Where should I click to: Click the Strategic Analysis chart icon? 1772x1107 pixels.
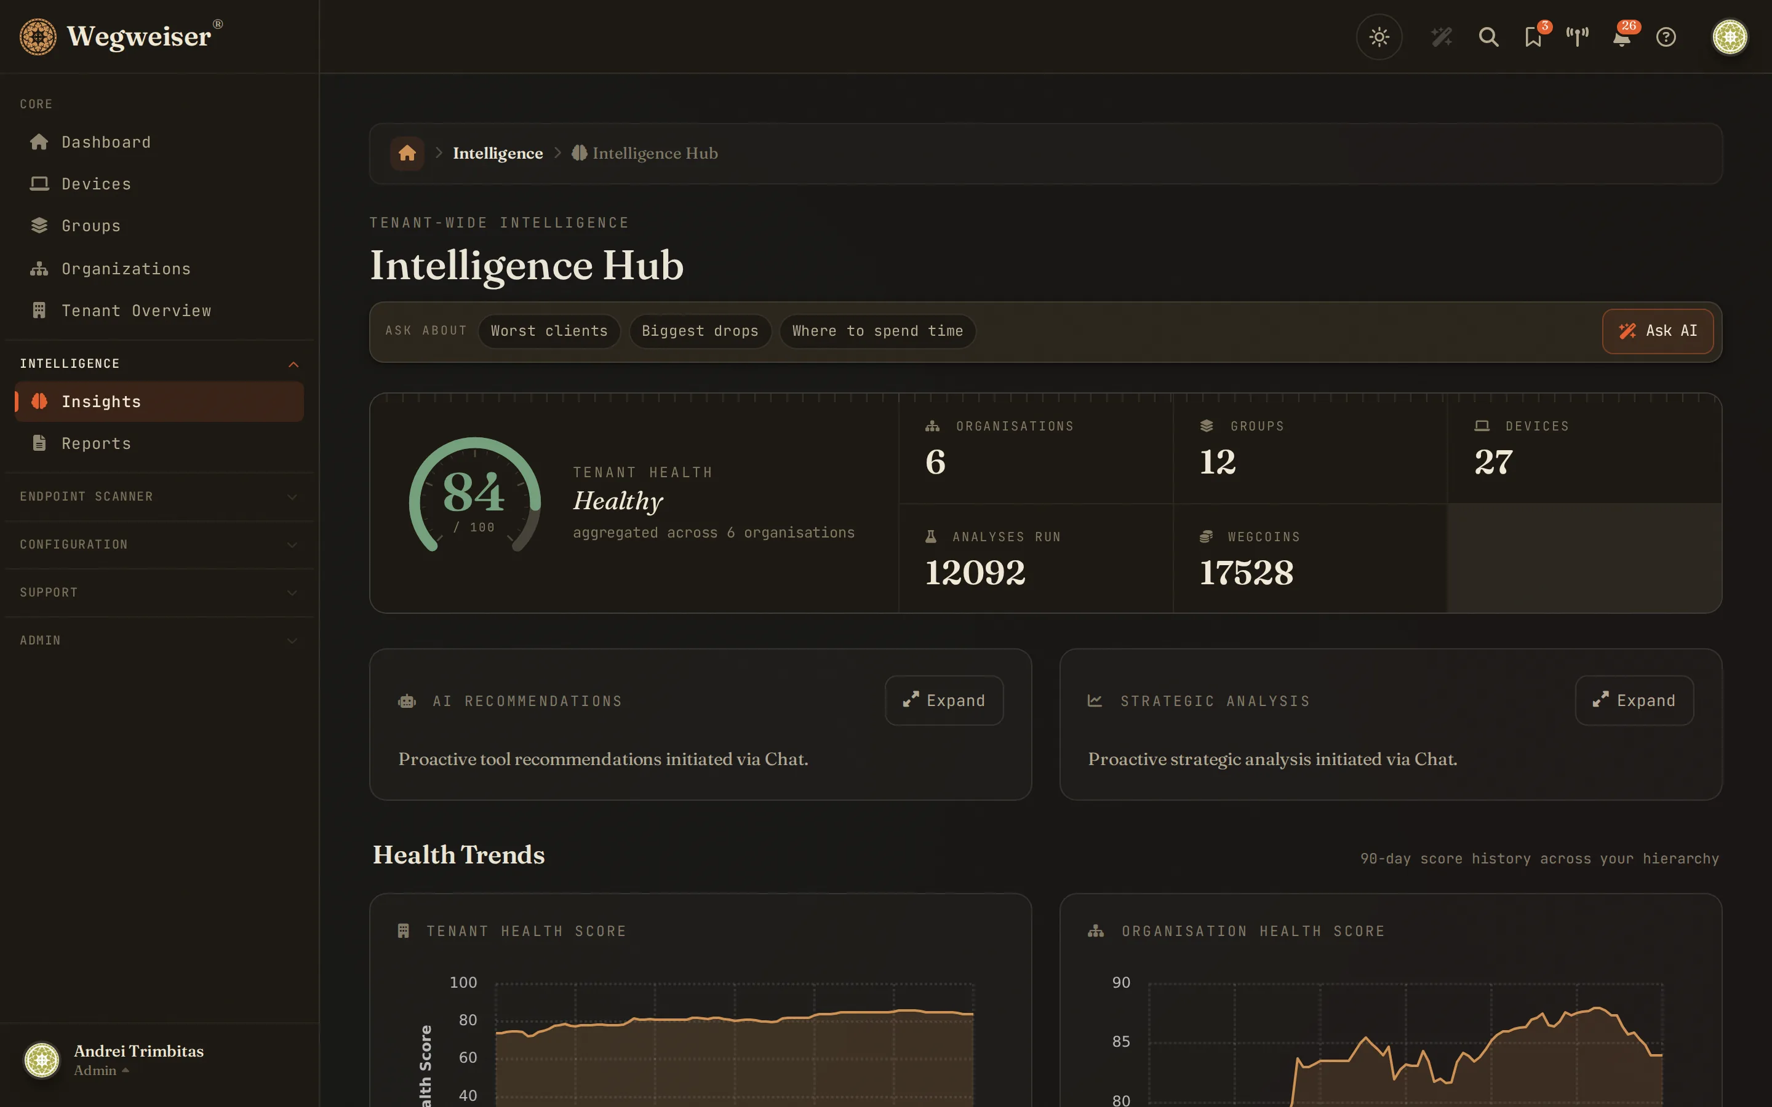(1095, 700)
